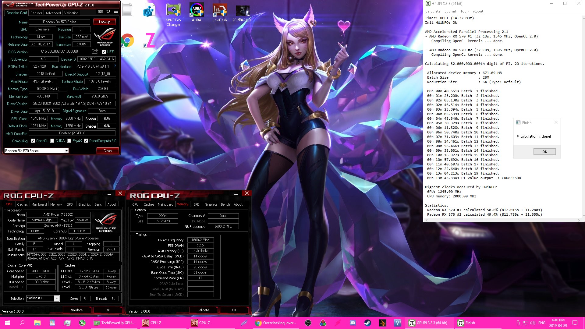The image size is (585, 329).
Task: Open the Validation tab in GPU-Z
Action: (71, 13)
